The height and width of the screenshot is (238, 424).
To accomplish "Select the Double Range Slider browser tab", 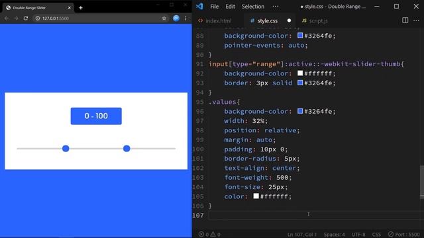I will 38,8.
